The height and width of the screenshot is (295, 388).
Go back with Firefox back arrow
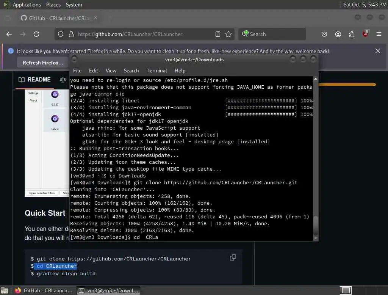tap(9, 34)
